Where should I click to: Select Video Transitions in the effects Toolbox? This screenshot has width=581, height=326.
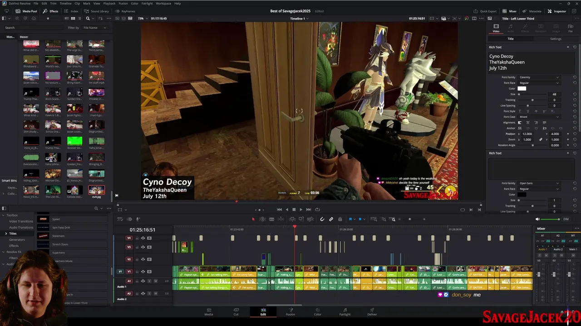click(21, 221)
